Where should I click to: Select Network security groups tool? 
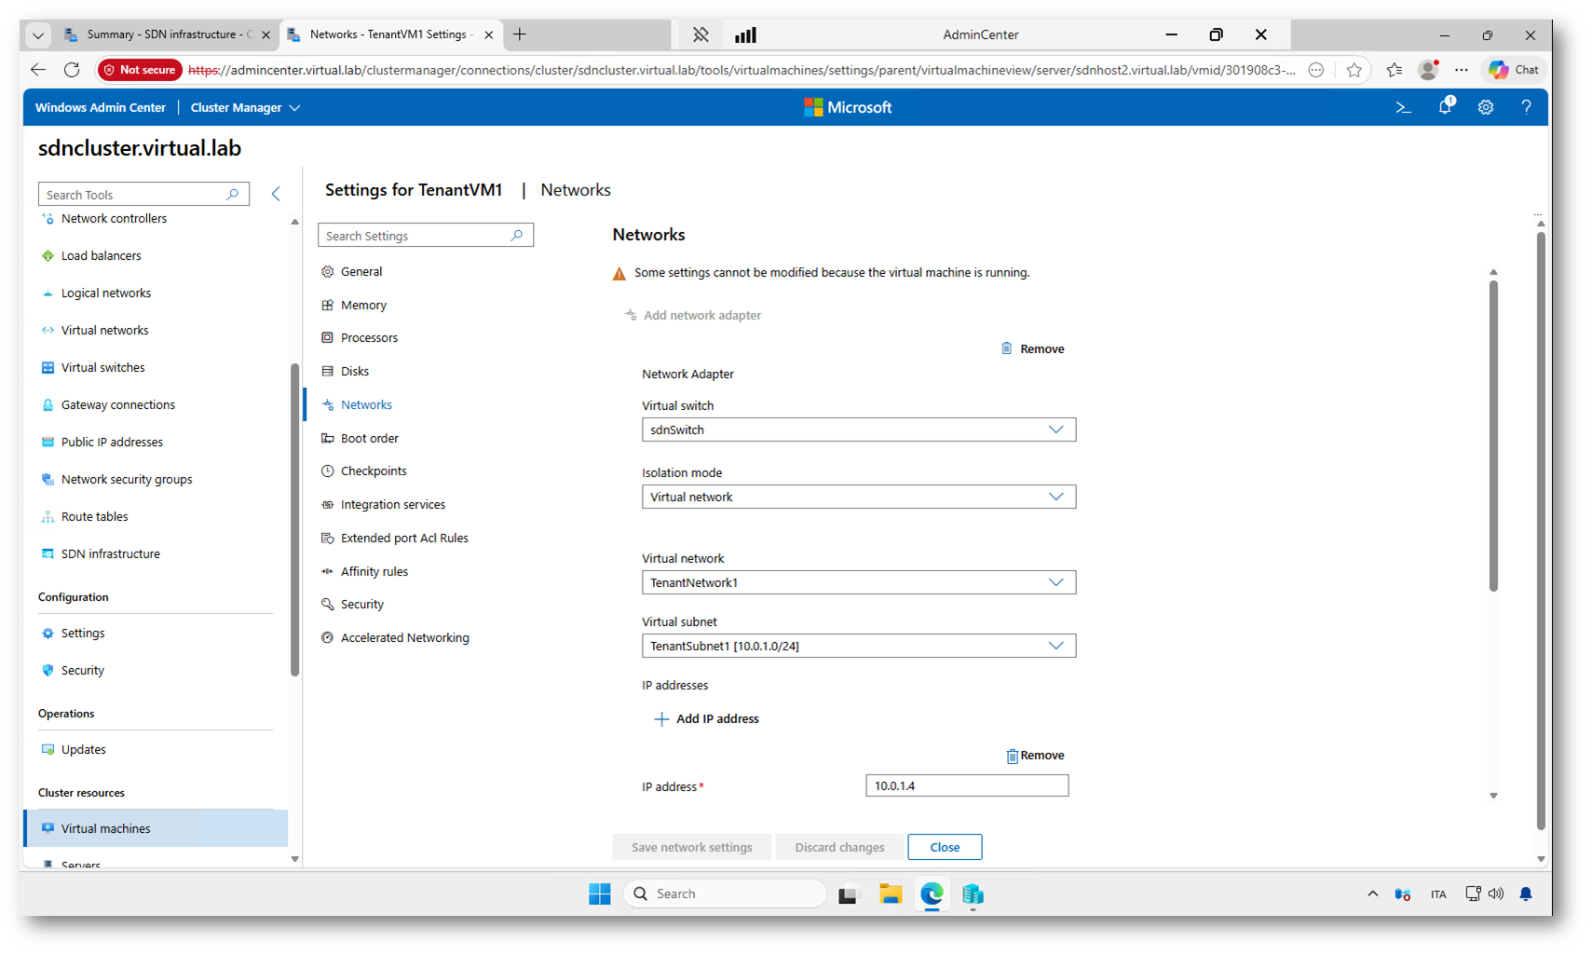[126, 479]
